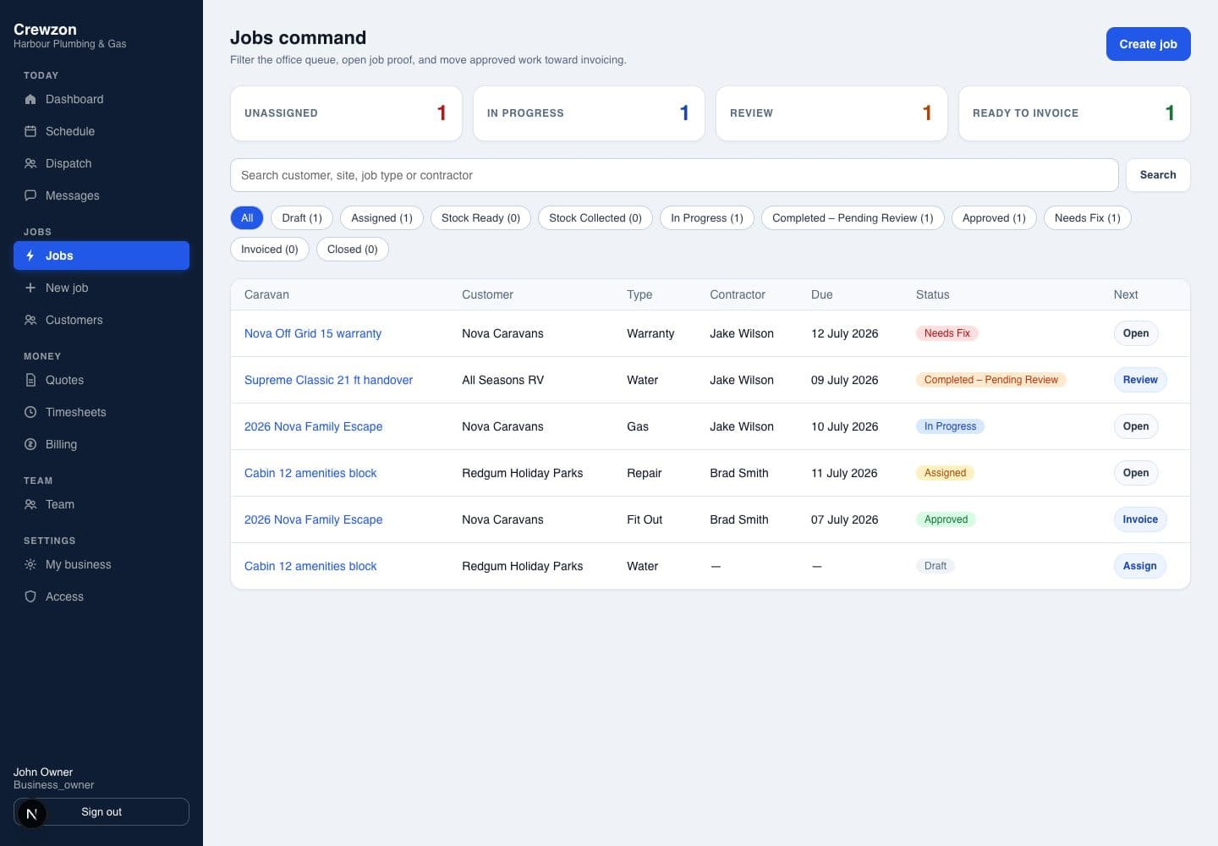Click the 09 July 2026 due date
The height and width of the screenshot is (846, 1218).
pos(844,380)
